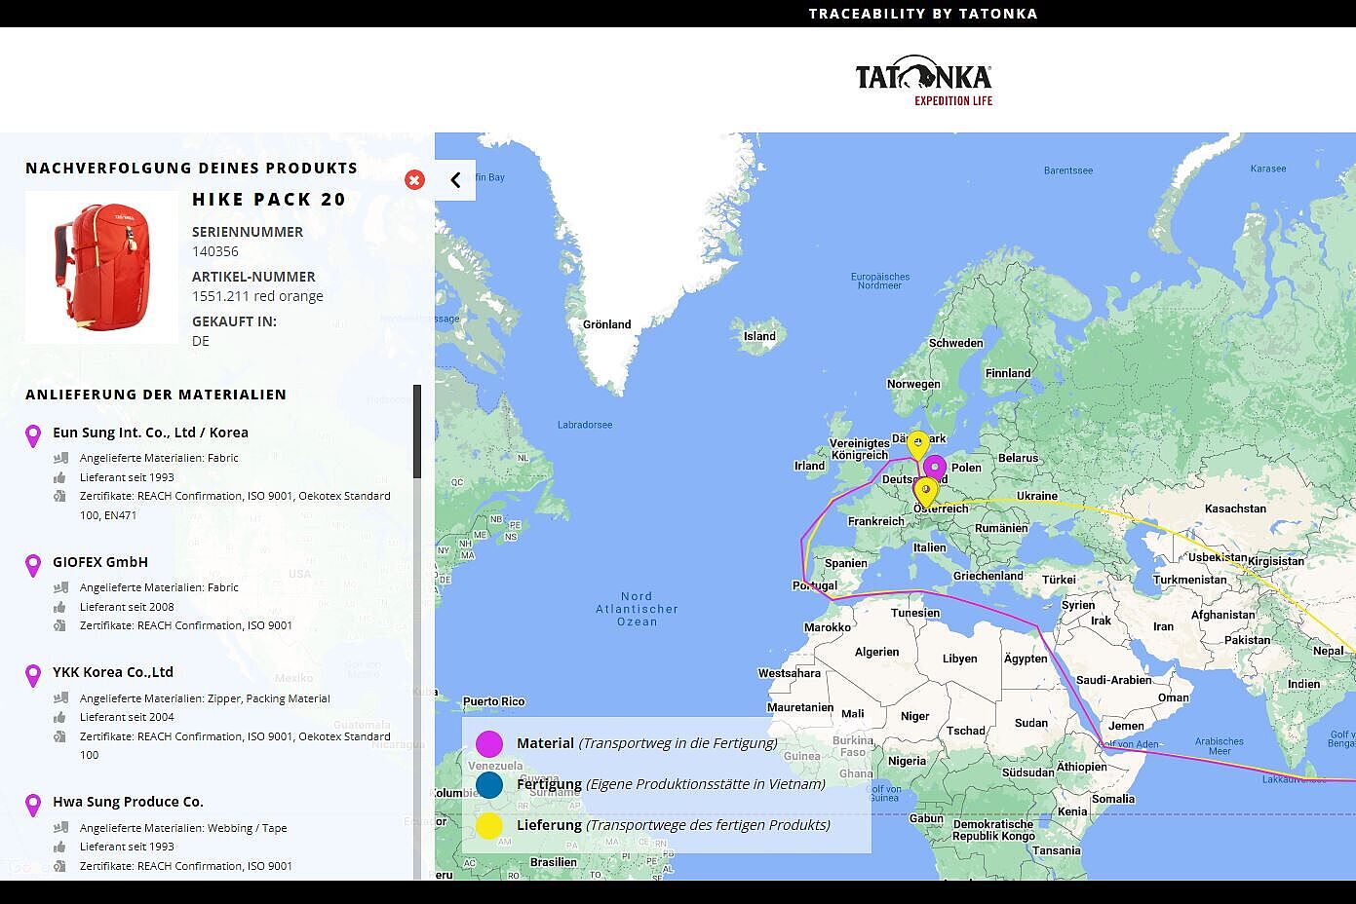Select the Hwa Sung Produce Co. supplier name
Screen dimensions: 1356x904
128,802
